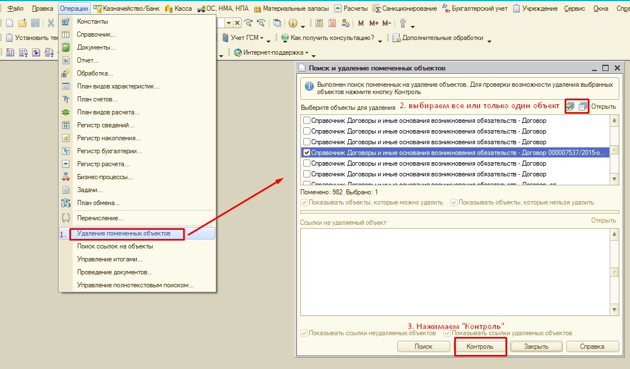
Task: Open the calculator icon in the toolbar
Action: coord(320,23)
